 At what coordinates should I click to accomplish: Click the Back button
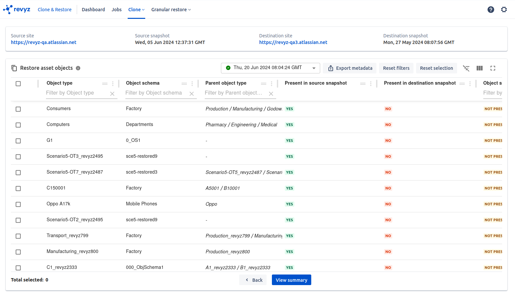[253, 280]
